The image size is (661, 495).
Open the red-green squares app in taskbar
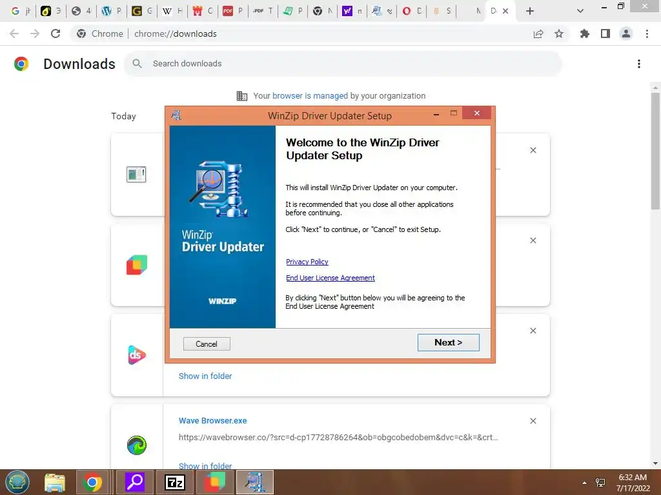pos(215,482)
